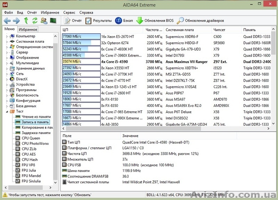Click the forward navigation arrow
This screenshot has height=200, width=278.
point(16,20)
